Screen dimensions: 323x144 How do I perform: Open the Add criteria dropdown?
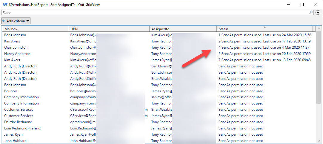16,21
